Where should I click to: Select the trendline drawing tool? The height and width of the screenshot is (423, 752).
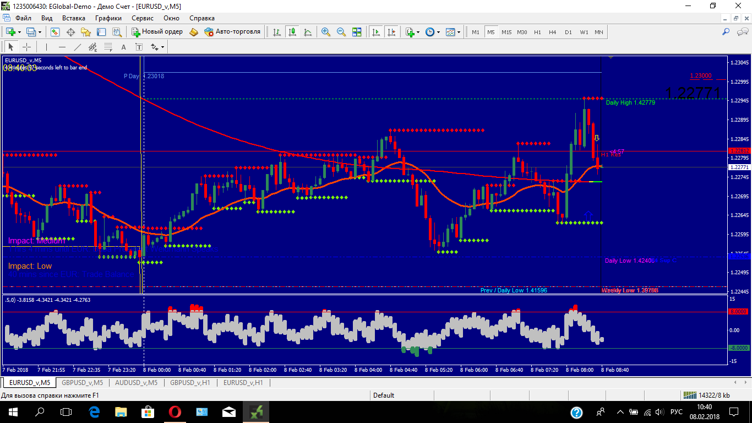[78, 47]
